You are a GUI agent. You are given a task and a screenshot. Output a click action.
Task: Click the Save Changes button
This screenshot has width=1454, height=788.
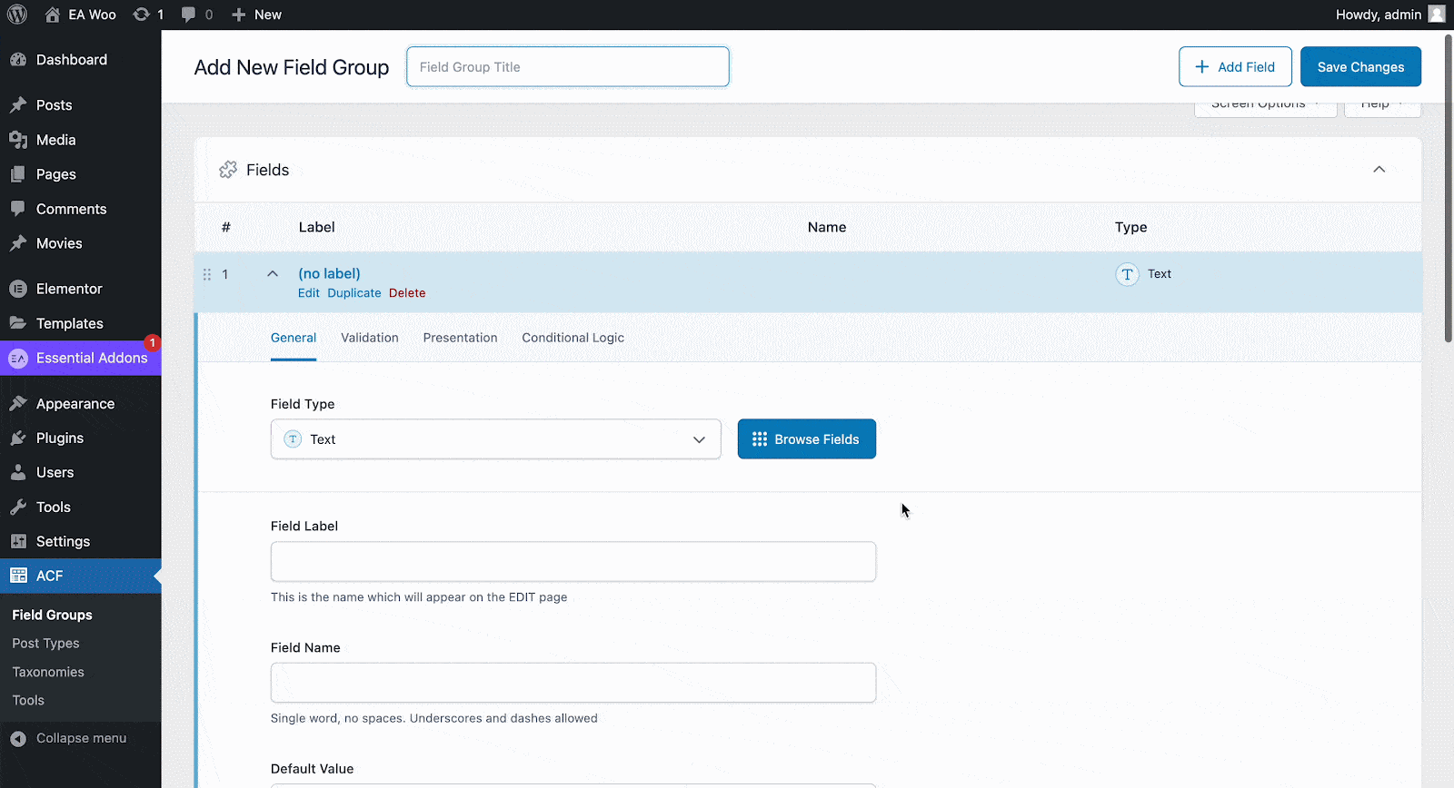[1360, 67]
